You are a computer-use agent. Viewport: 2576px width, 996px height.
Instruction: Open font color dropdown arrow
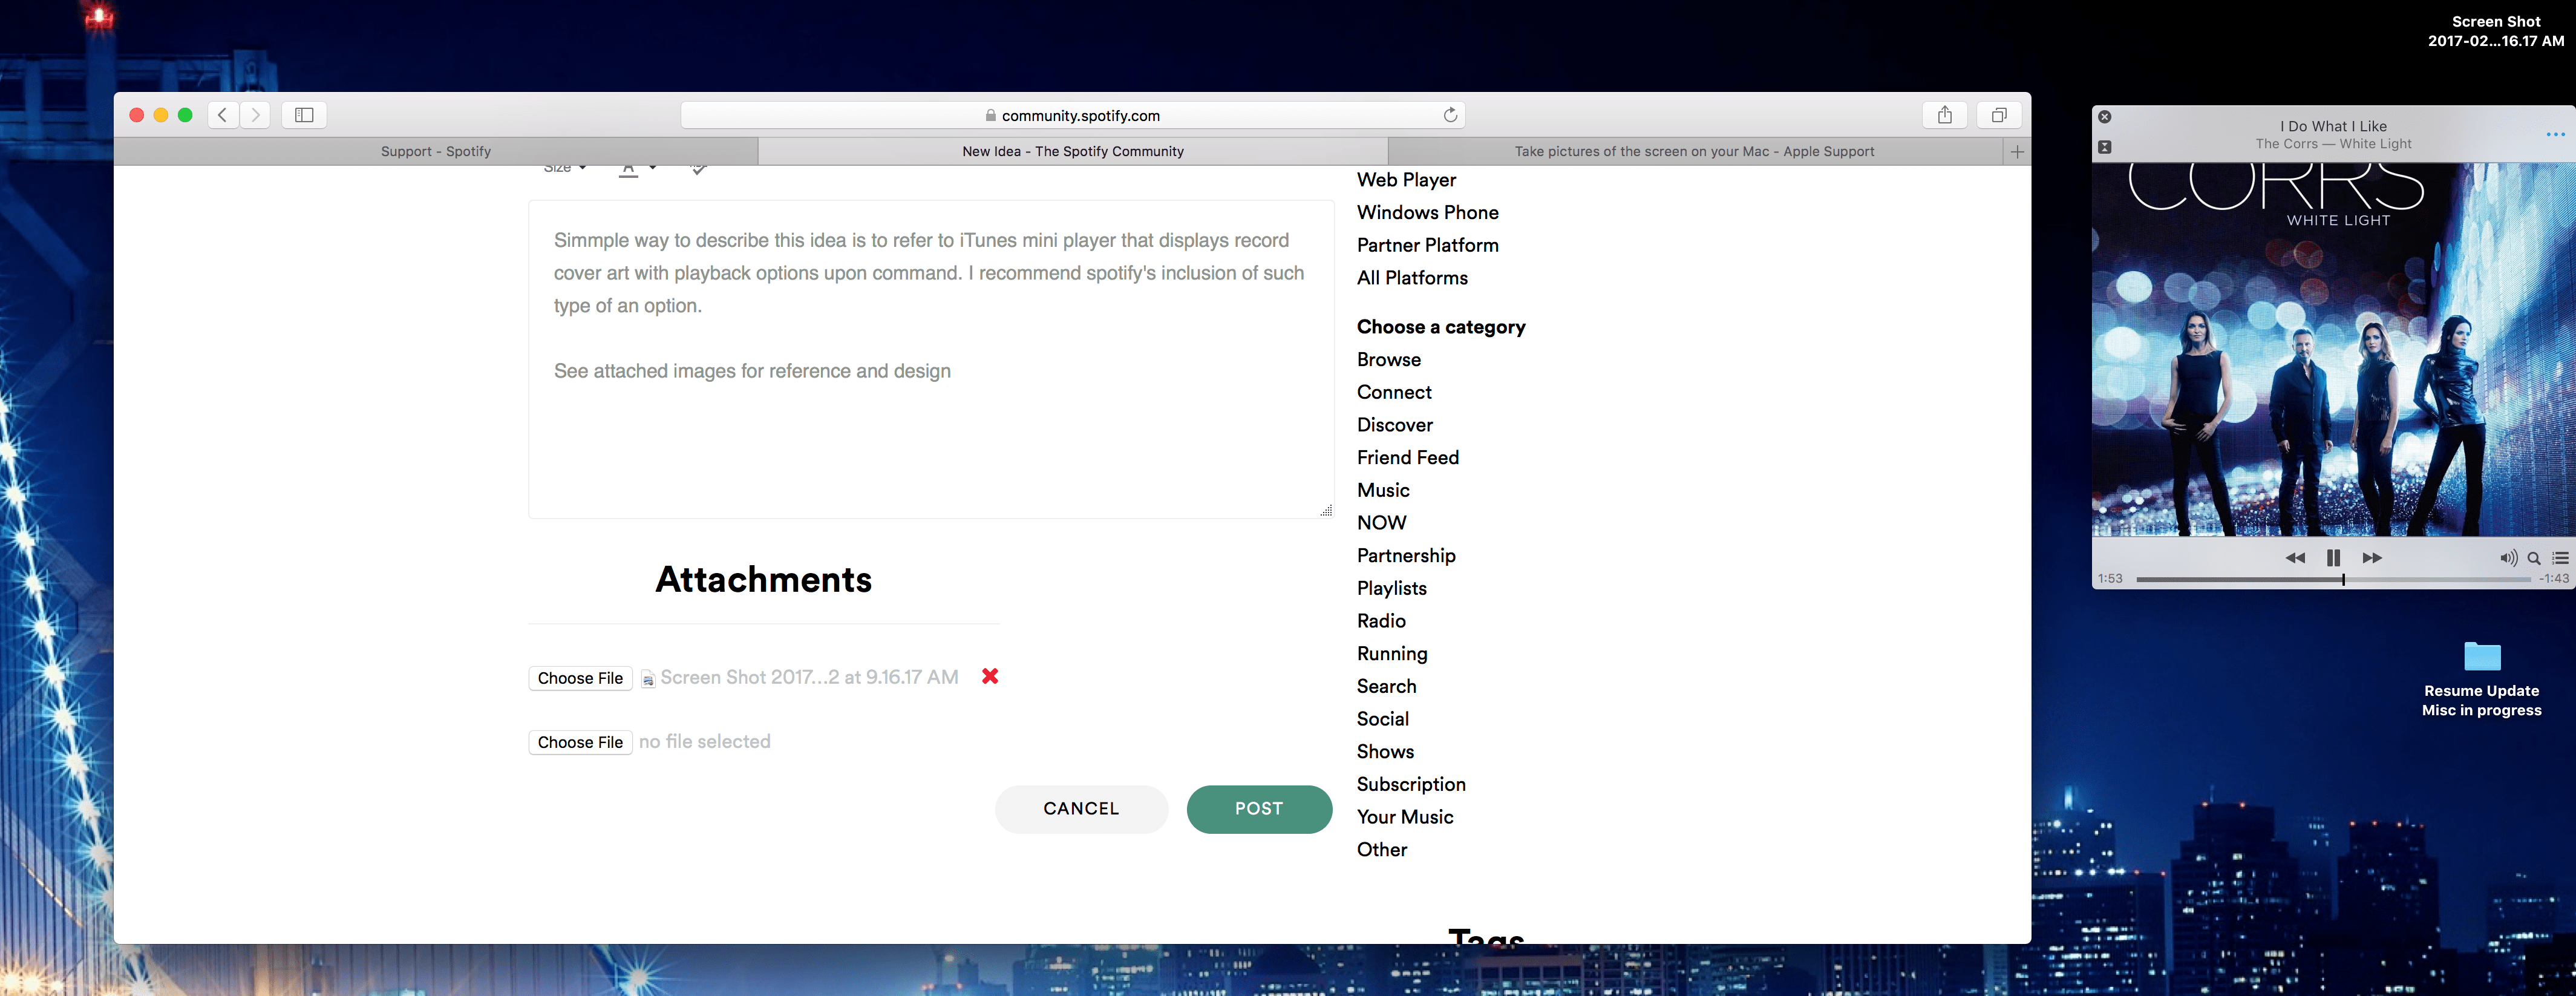(652, 168)
